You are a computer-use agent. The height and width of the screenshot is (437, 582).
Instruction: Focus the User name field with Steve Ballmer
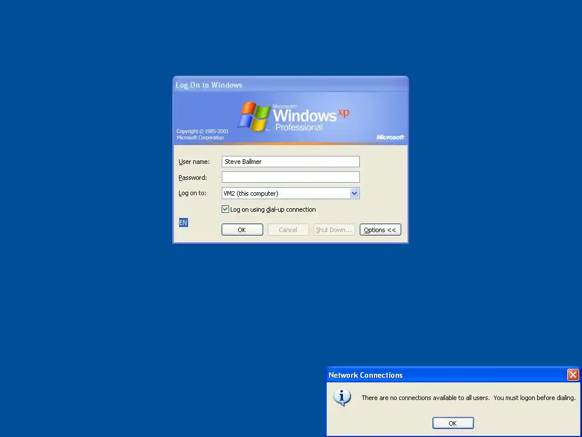pyautogui.click(x=290, y=162)
